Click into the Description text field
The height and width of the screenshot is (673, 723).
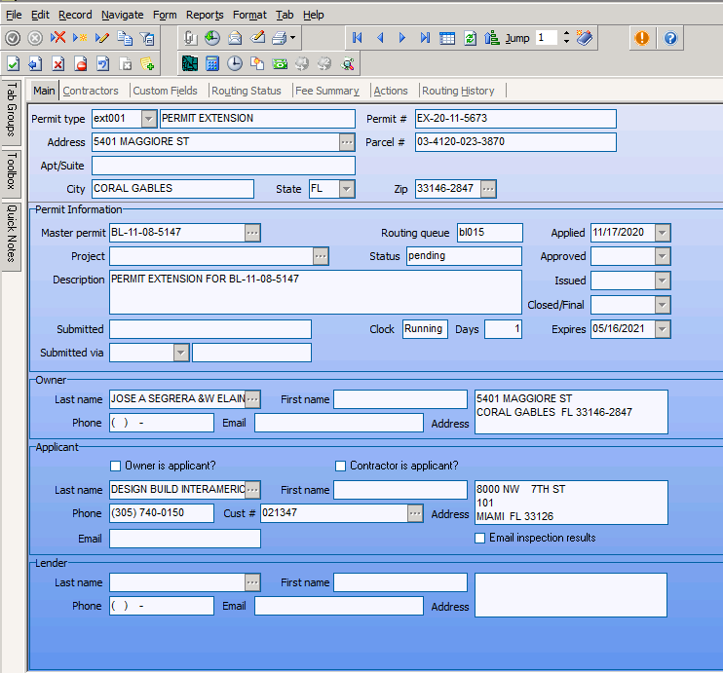click(316, 292)
